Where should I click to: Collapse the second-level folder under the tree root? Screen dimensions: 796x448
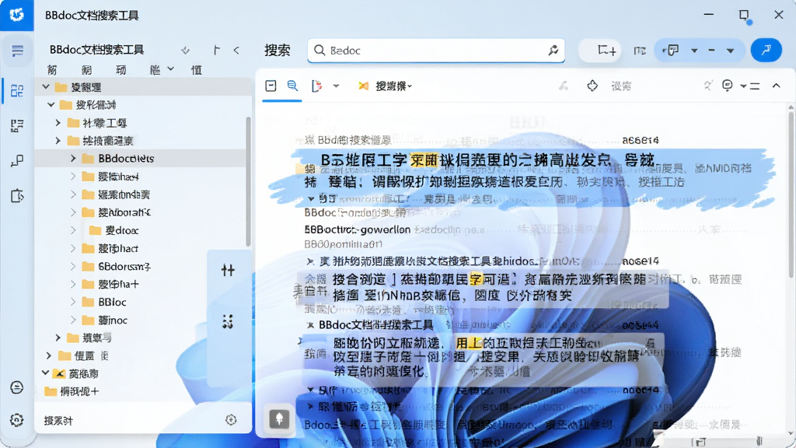coord(51,105)
